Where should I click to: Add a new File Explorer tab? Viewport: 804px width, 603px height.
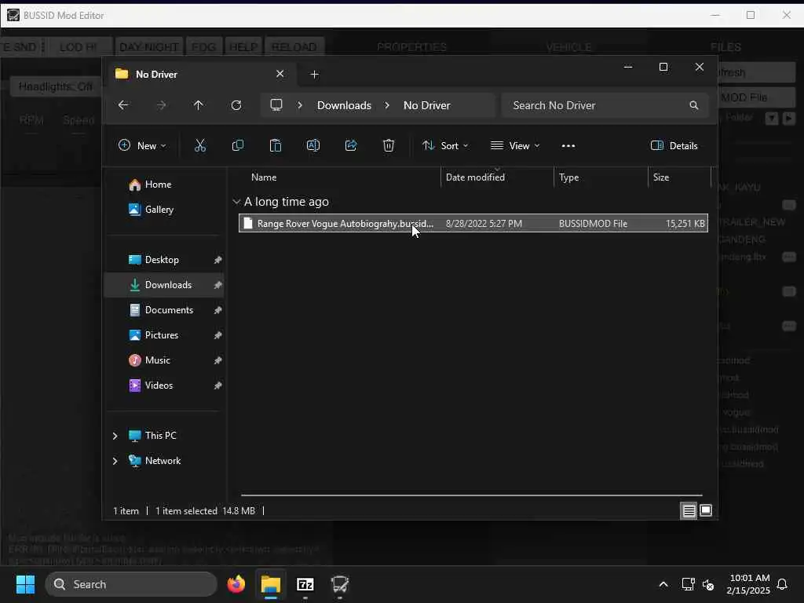pos(314,75)
